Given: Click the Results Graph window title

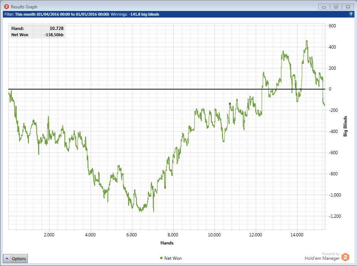Looking at the screenshot, I should (x=24, y=7).
